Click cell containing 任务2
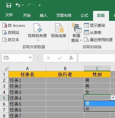 tap(27, 86)
